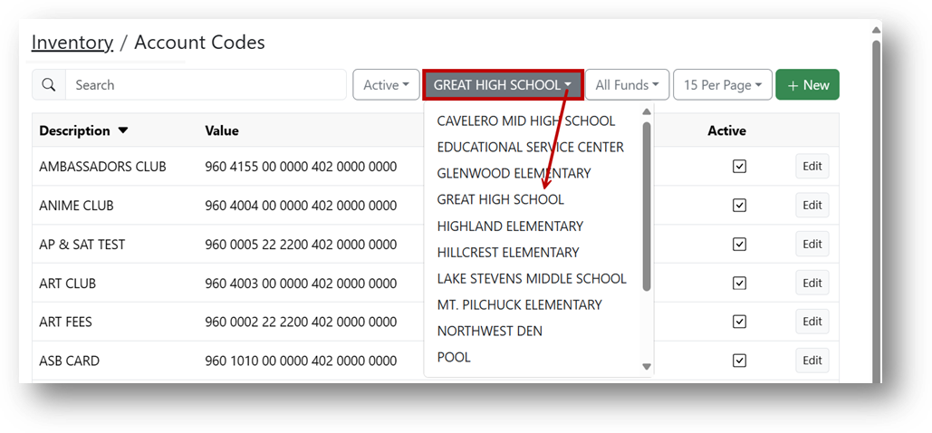Choose GREAT HIGH SCHOOL in dropdown list
This screenshot has width=932, height=433.
coord(501,200)
